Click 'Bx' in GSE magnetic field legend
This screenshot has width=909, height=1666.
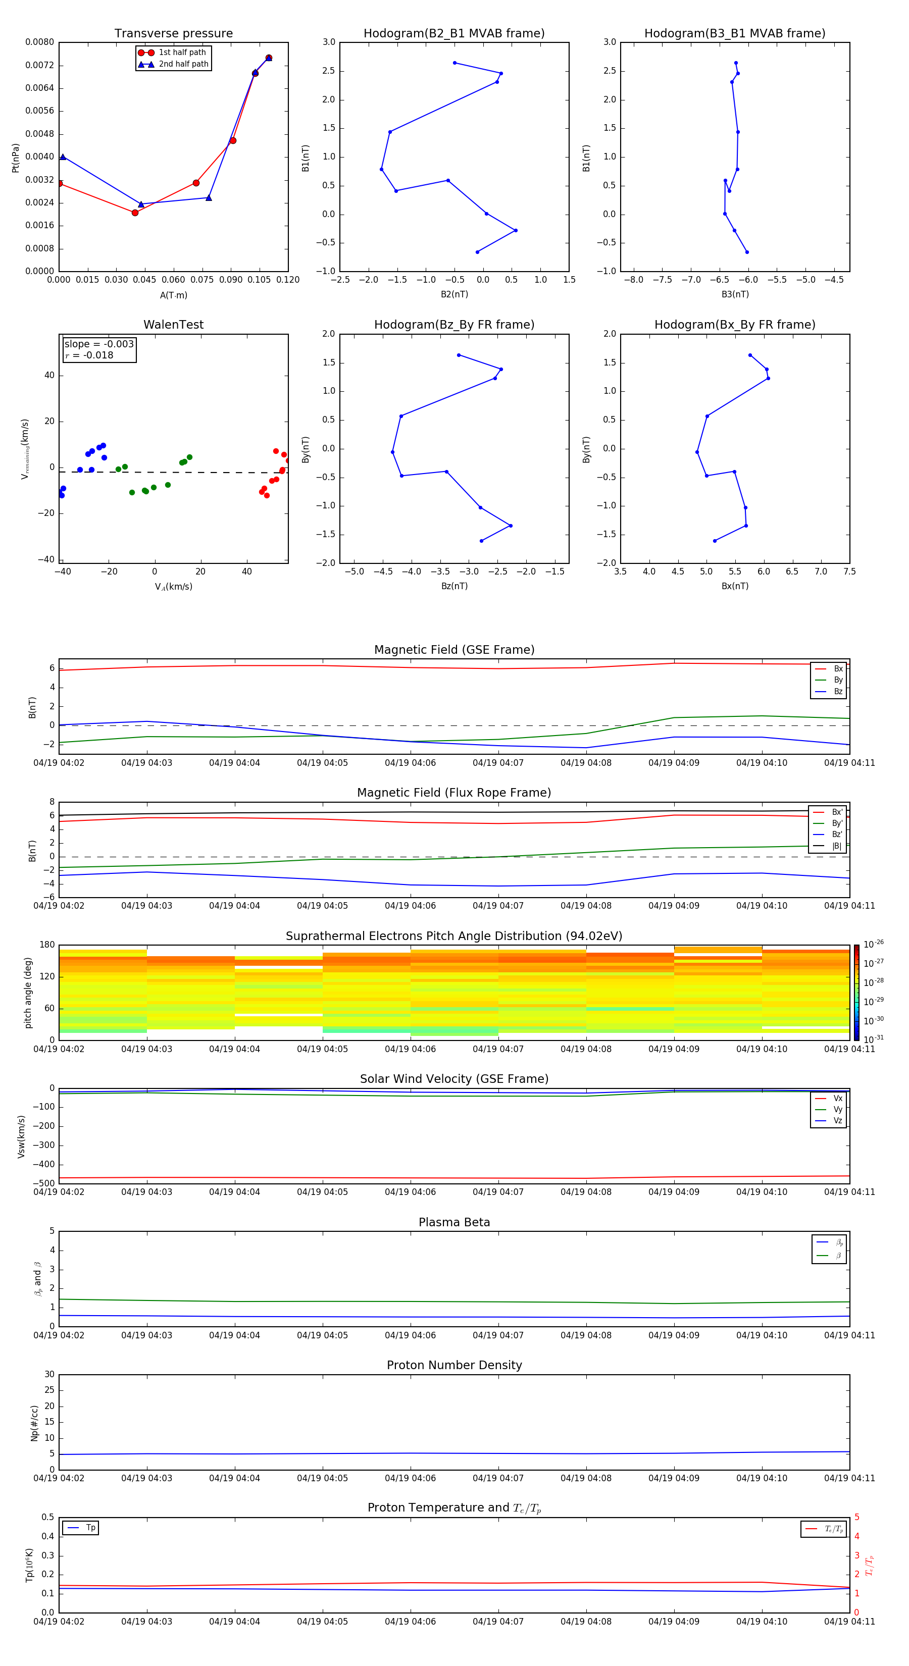coord(829,669)
